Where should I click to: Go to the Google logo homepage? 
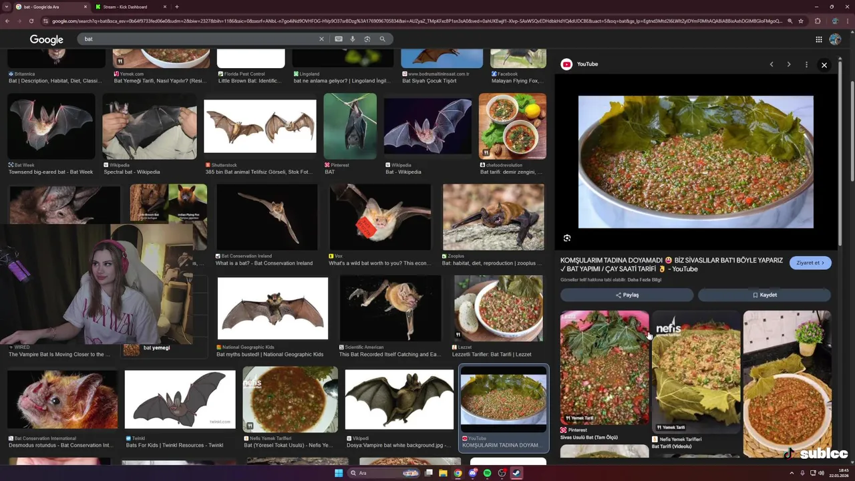click(46, 39)
